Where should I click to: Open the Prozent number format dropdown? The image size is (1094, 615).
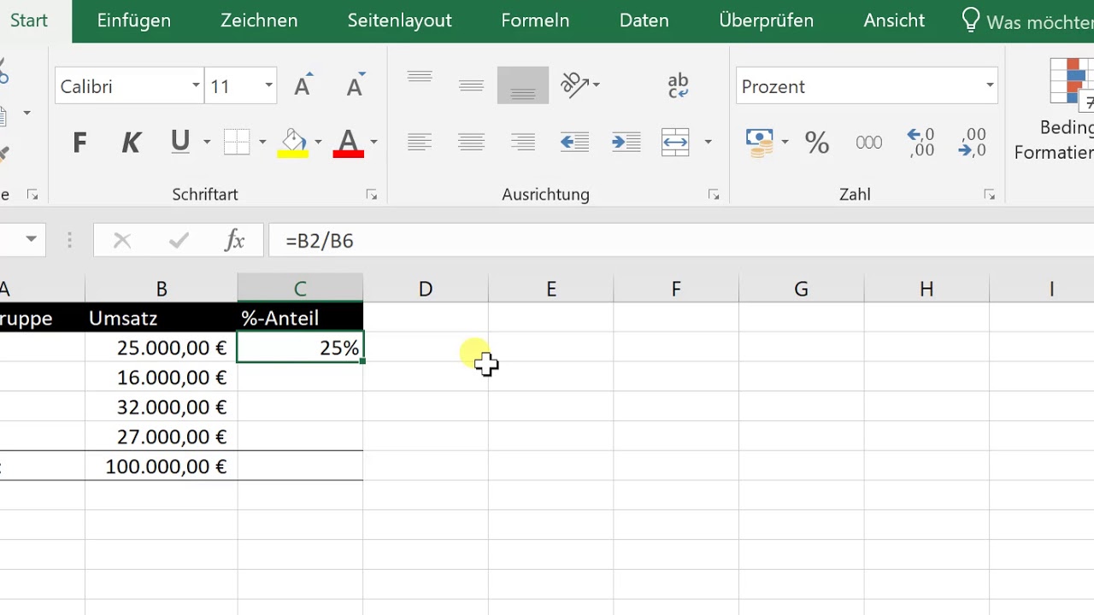tap(989, 86)
